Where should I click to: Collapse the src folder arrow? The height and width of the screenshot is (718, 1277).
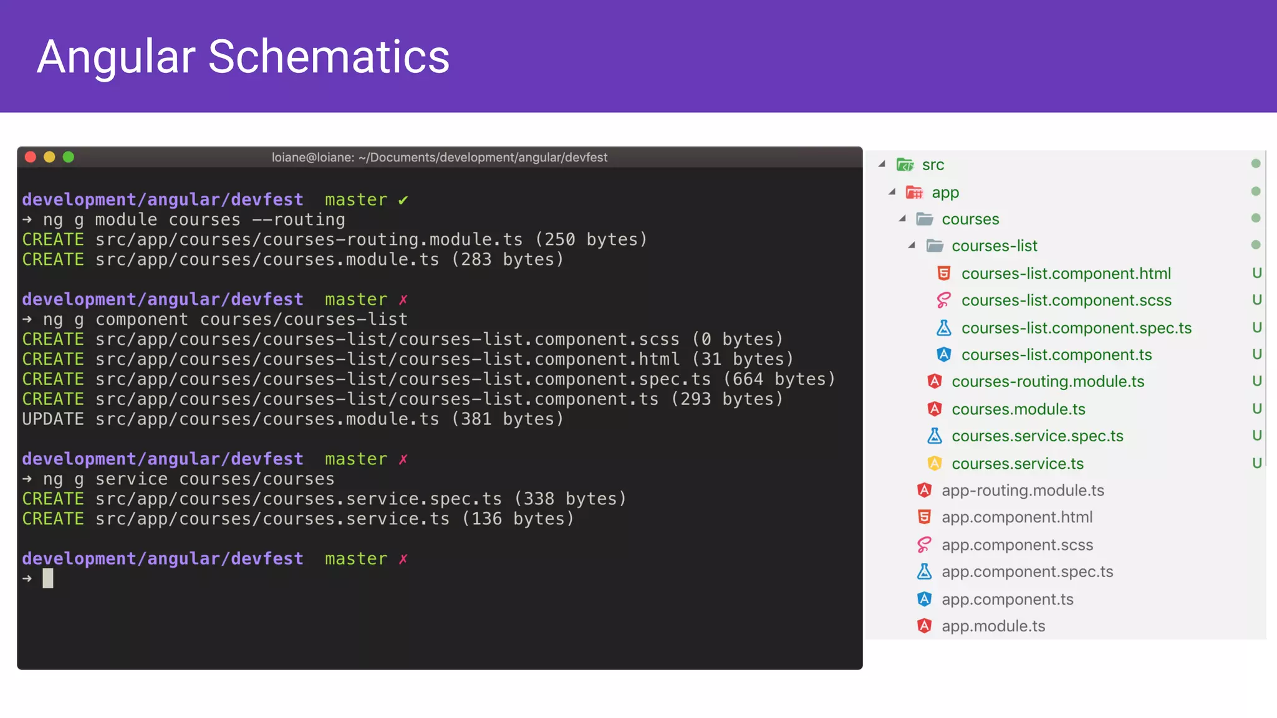[882, 164]
